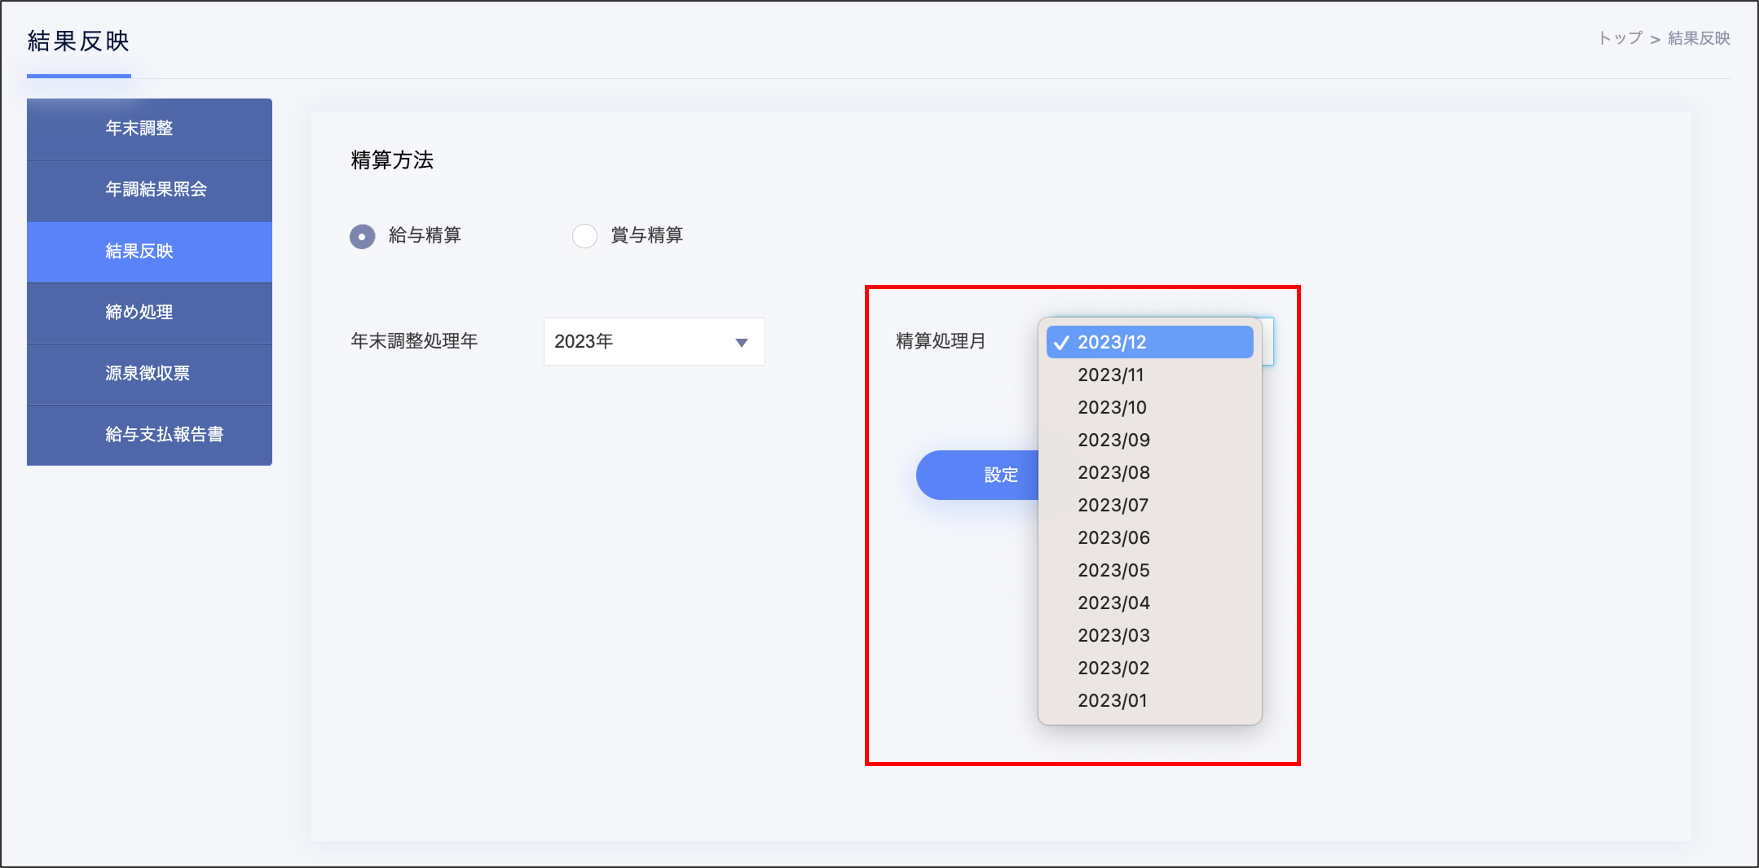Choose 2023/08 in the month list

(1149, 472)
